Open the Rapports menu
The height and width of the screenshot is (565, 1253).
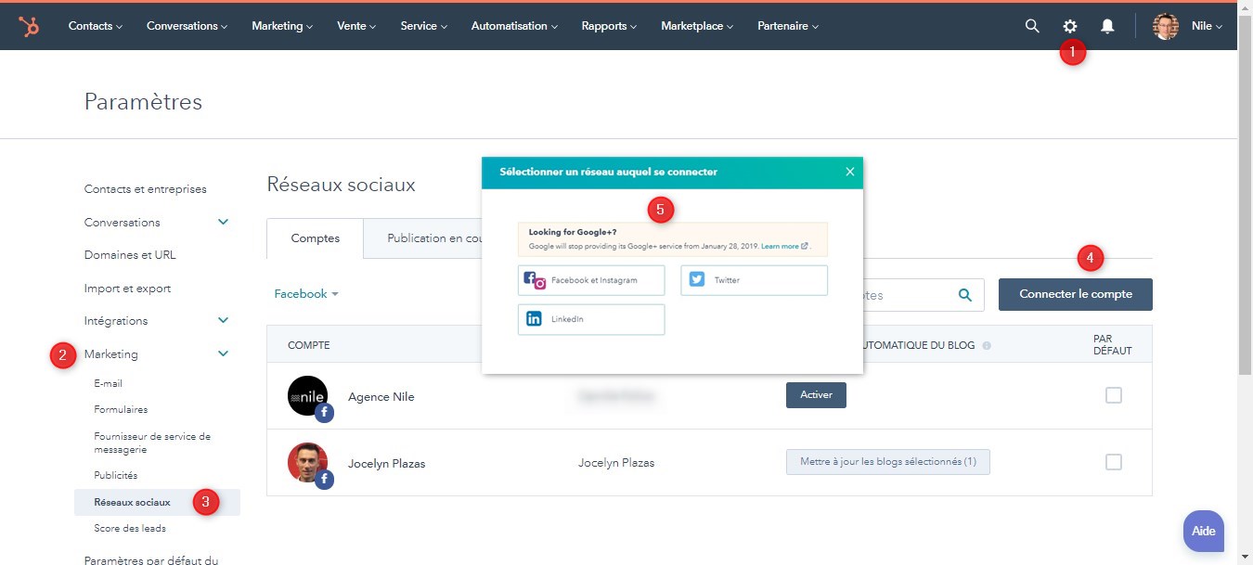tap(610, 26)
